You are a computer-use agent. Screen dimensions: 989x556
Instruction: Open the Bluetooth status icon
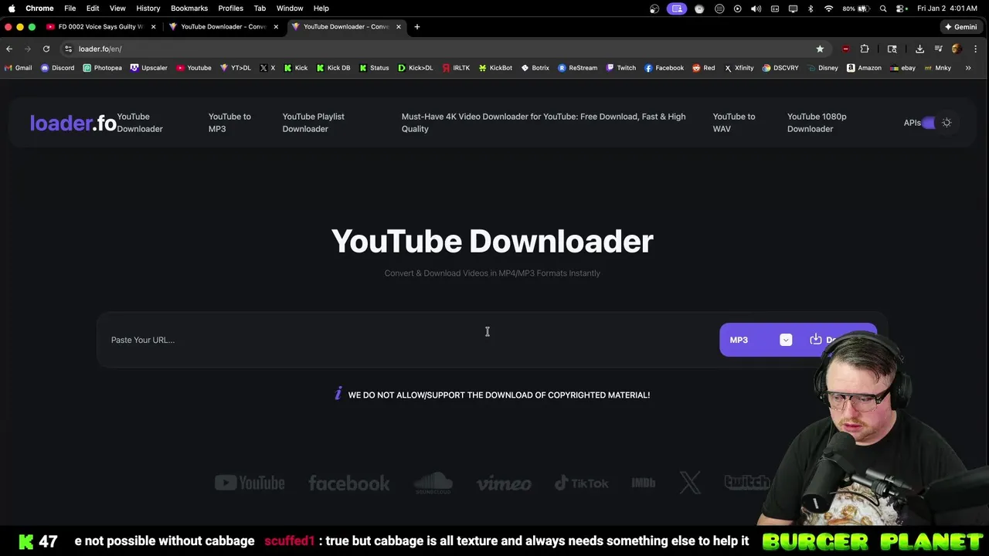click(x=811, y=8)
